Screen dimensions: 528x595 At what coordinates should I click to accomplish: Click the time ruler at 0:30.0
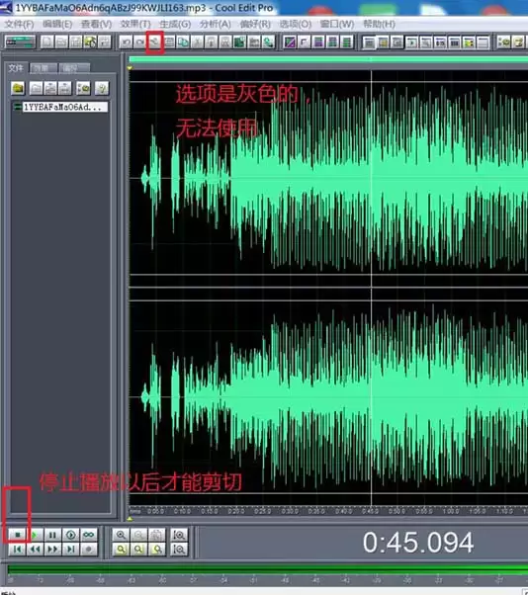click(290, 511)
